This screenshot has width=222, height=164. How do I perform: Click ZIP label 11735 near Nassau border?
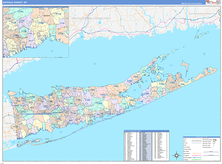click(16, 127)
